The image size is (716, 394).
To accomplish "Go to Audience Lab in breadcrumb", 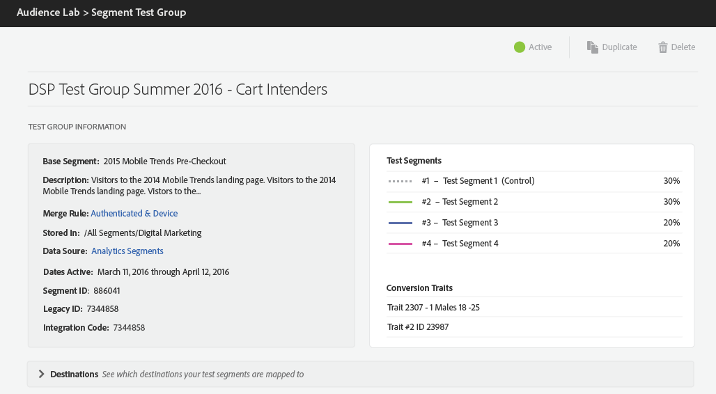I will pos(47,13).
